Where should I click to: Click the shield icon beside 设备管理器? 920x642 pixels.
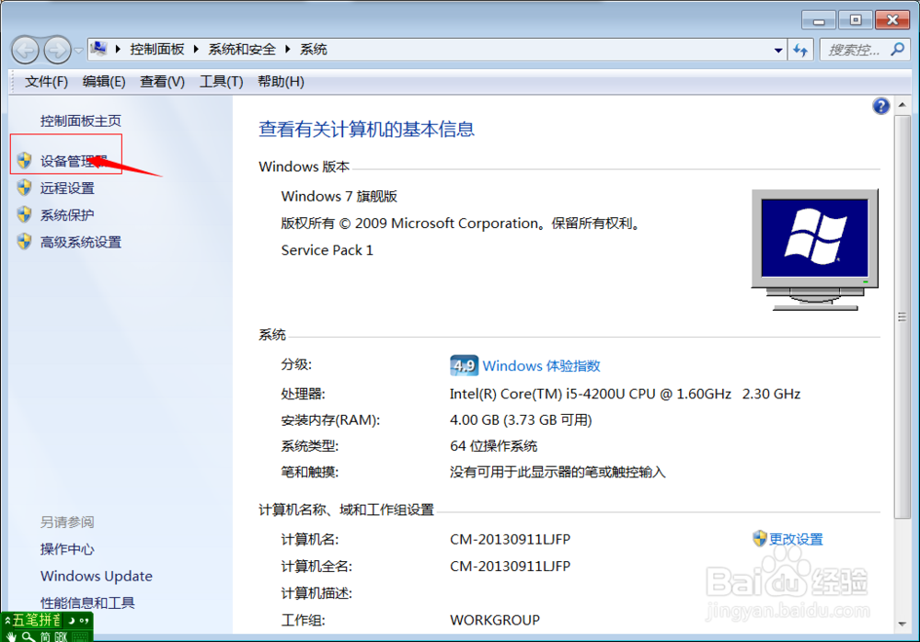coord(24,160)
